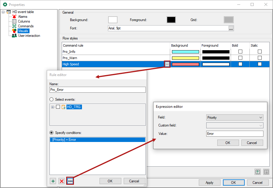Collapse the HD event table tree node
273x188 pixels.
(3, 12)
